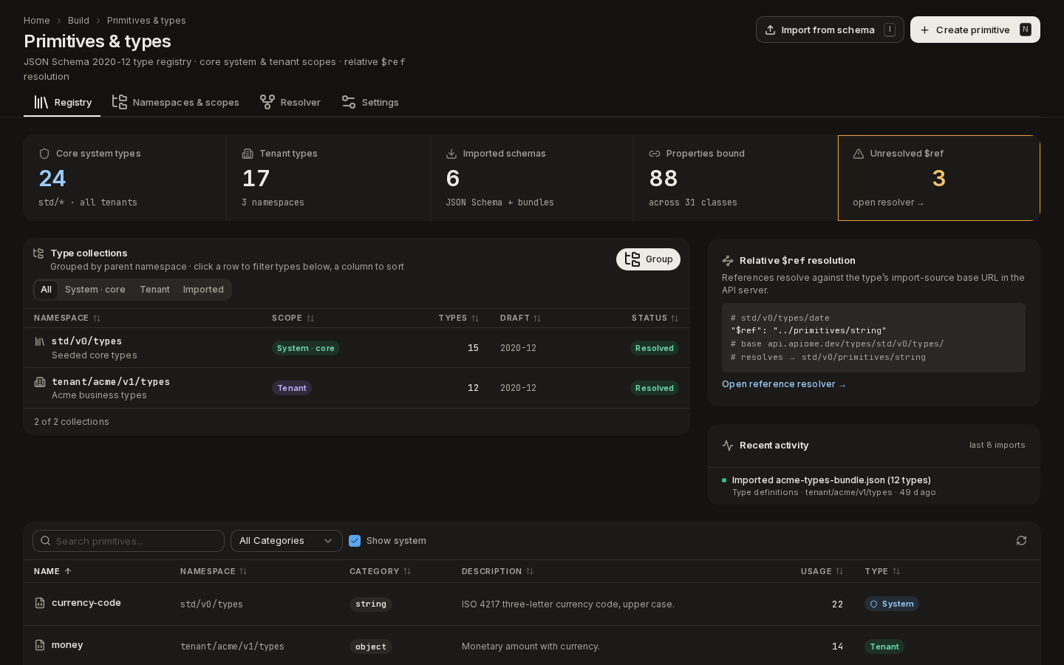Click the Tenant types building icon
This screenshot has height=665, width=1064.
coord(248,154)
